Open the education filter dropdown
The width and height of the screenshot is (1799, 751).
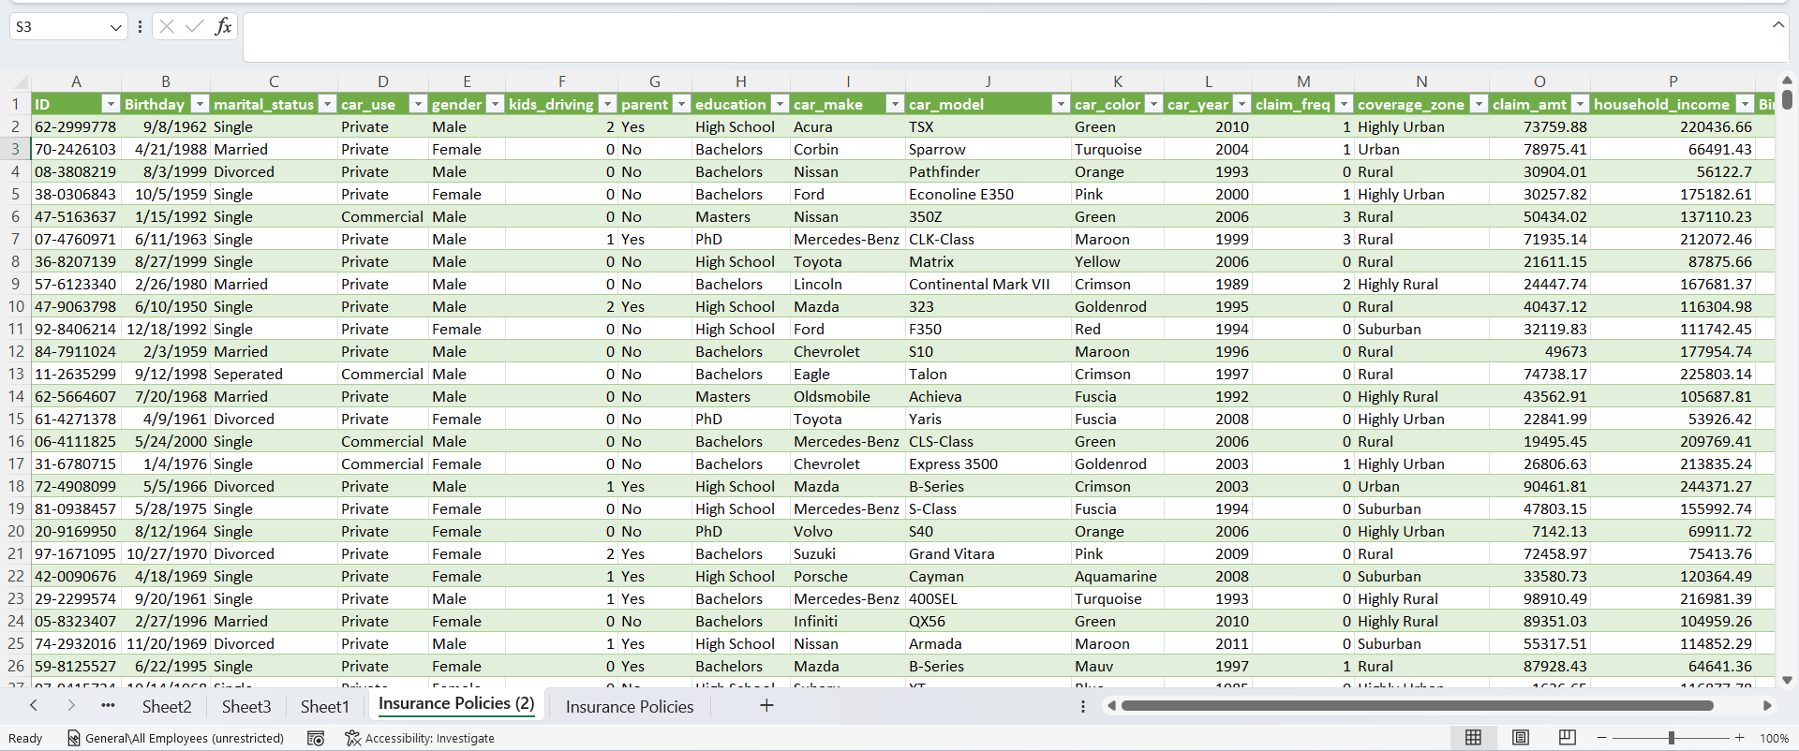click(780, 104)
